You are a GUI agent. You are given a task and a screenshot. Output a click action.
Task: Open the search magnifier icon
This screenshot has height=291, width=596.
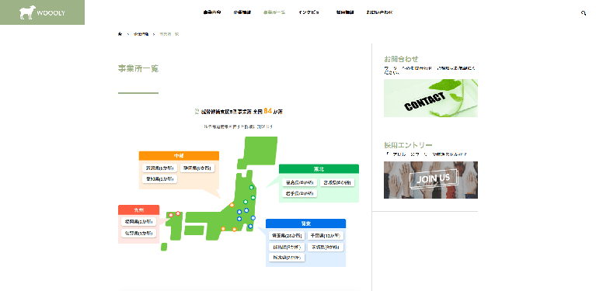click(x=584, y=13)
